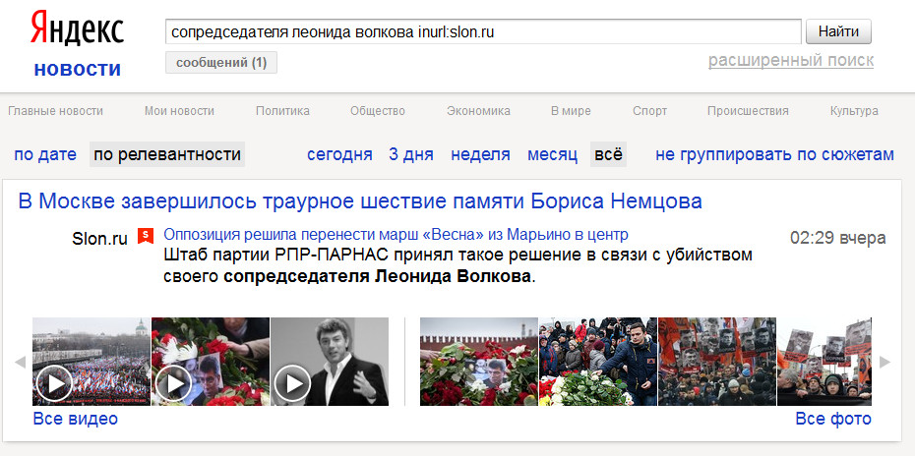Viewport: 915px width, 456px height.
Task: Switch to Спорт category
Action: 649,111
